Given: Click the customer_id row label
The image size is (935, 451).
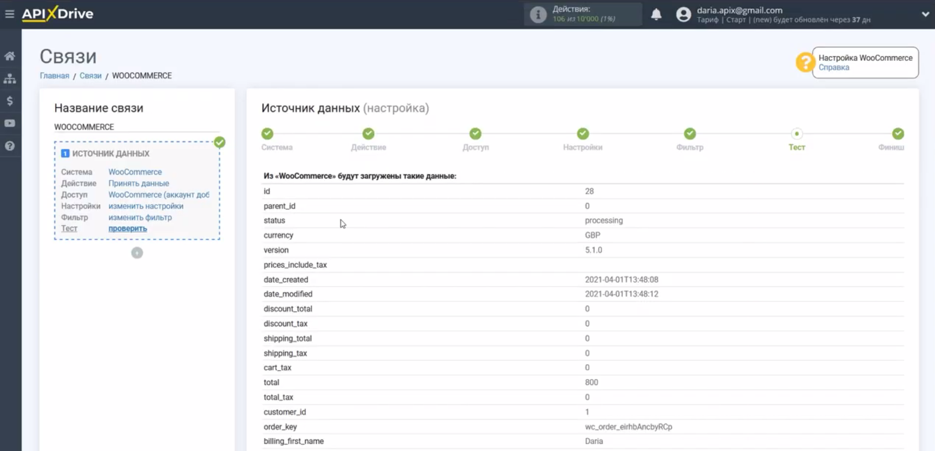Looking at the screenshot, I should 285,412.
